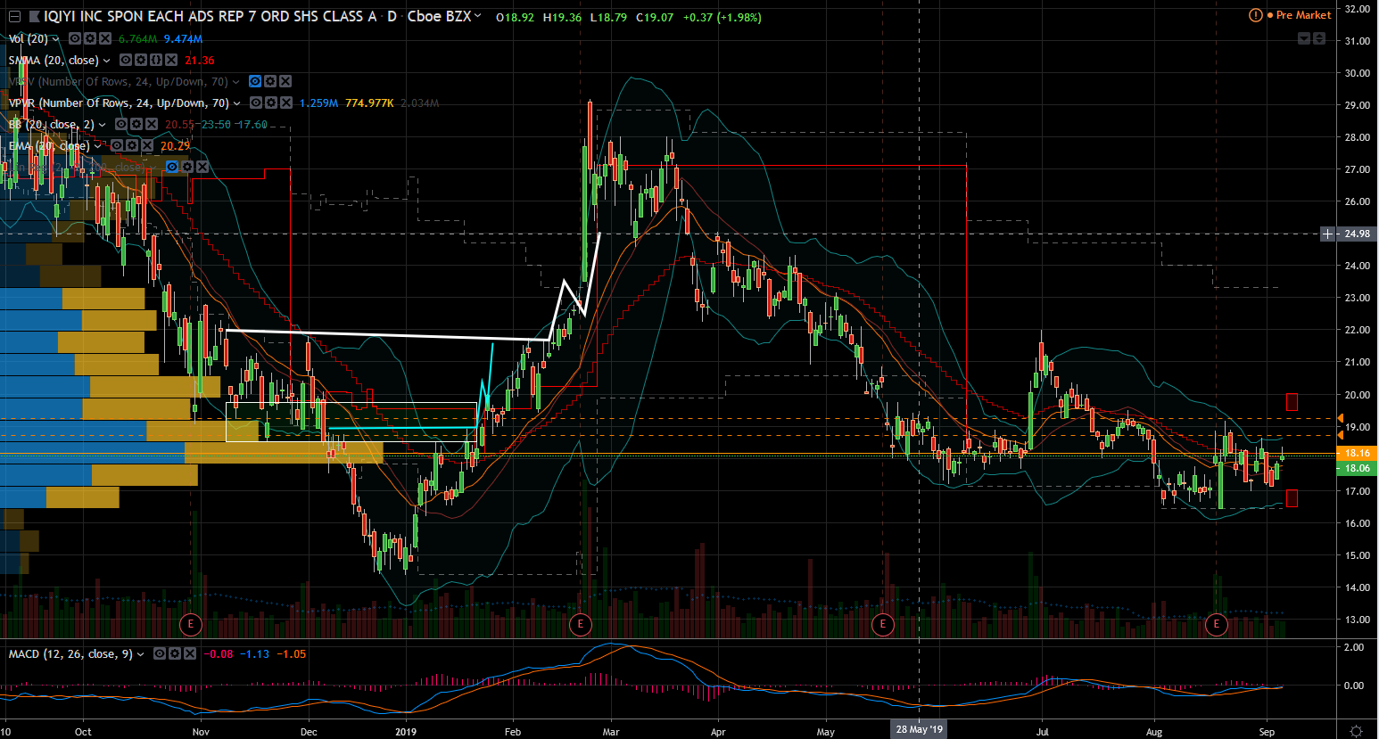Viewport: 1379px width, 739px height.
Task: Open source code of SMMA indicator
Action: [156, 61]
